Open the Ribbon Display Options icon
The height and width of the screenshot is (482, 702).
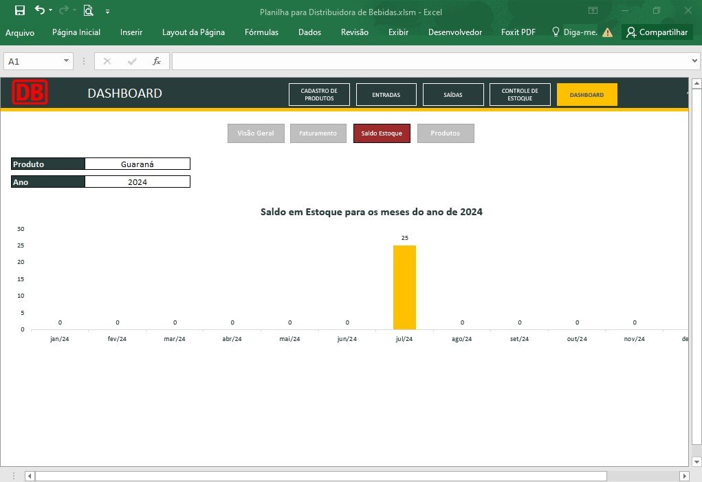coord(593,10)
